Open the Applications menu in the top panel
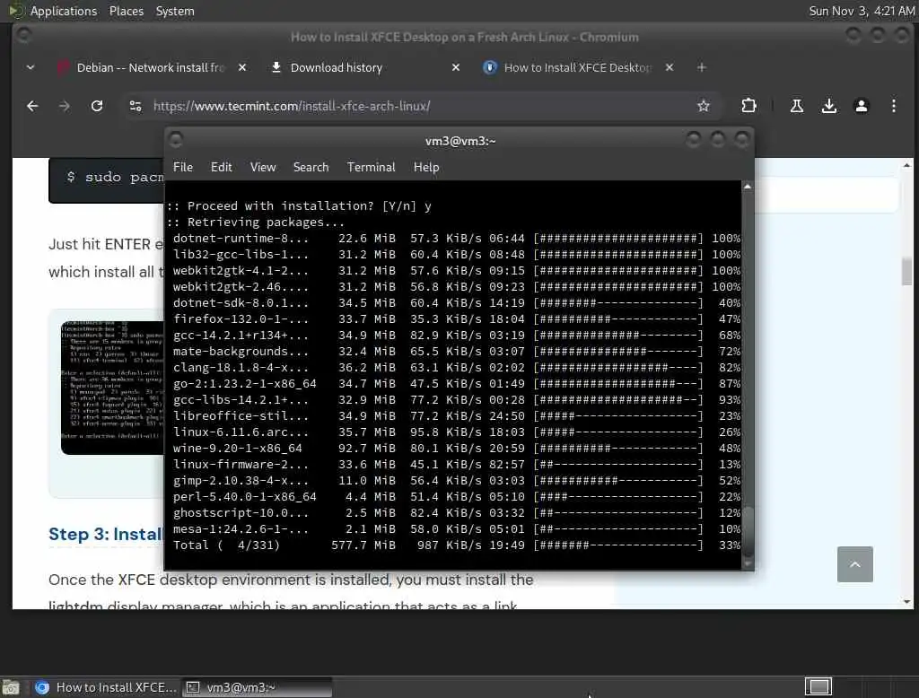919x698 pixels. 64,11
